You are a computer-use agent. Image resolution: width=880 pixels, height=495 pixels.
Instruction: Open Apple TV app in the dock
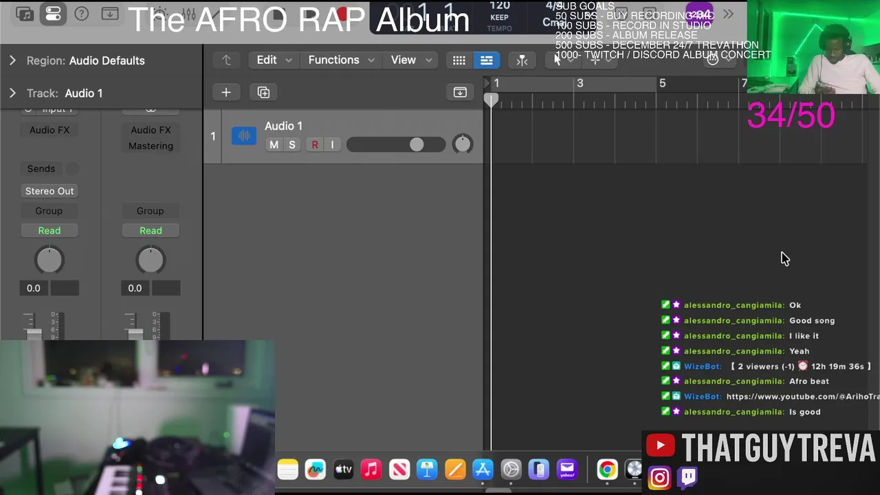pyautogui.click(x=343, y=470)
